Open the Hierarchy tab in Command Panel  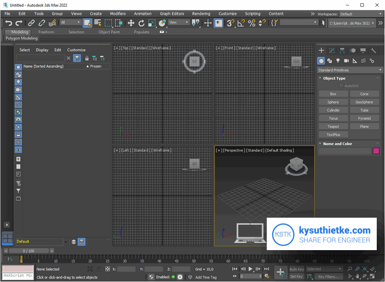[x=342, y=51]
